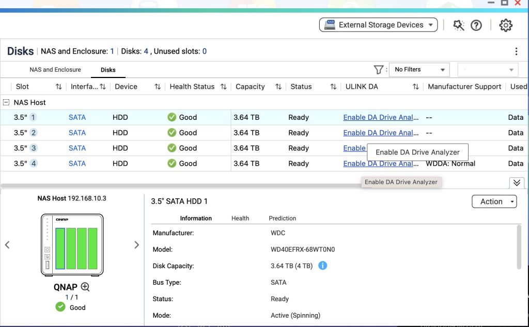Viewport: 529px width, 327px height.
Task: Click the right arrow to view next enclosure
Action: pos(136,244)
